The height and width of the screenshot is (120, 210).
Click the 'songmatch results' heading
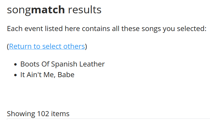pyautogui.click(x=54, y=10)
